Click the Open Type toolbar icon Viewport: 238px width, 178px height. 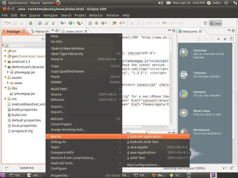(x=114, y=23)
